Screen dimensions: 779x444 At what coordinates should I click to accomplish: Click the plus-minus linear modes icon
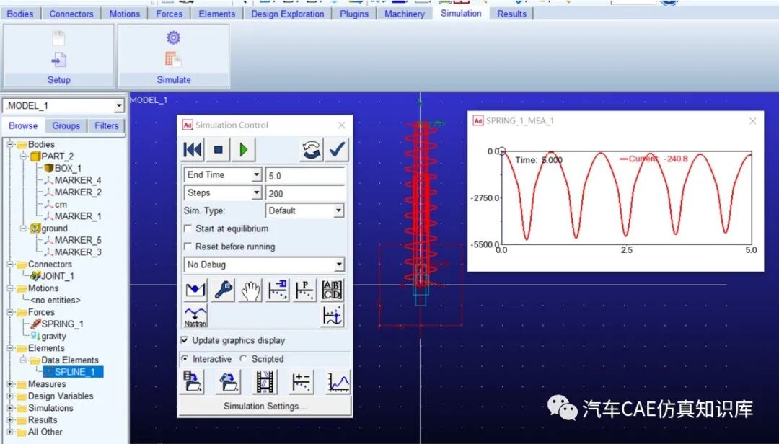[x=301, y=383]
